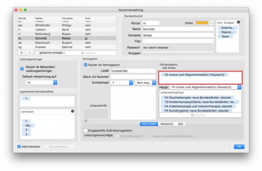Remove selected user with minus button

(30, 53)
